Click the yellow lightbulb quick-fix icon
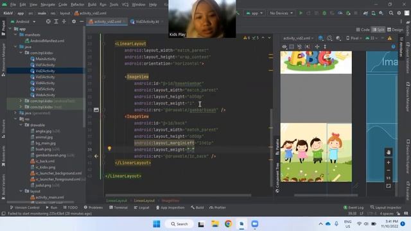This screenshot has width=411, height=231. (x=110, y=148)
